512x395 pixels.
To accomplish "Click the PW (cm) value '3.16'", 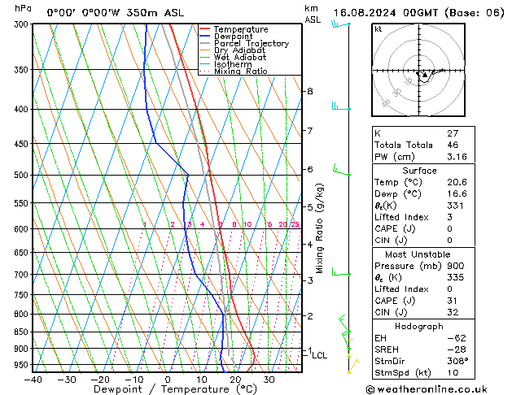I will (457, 157).
